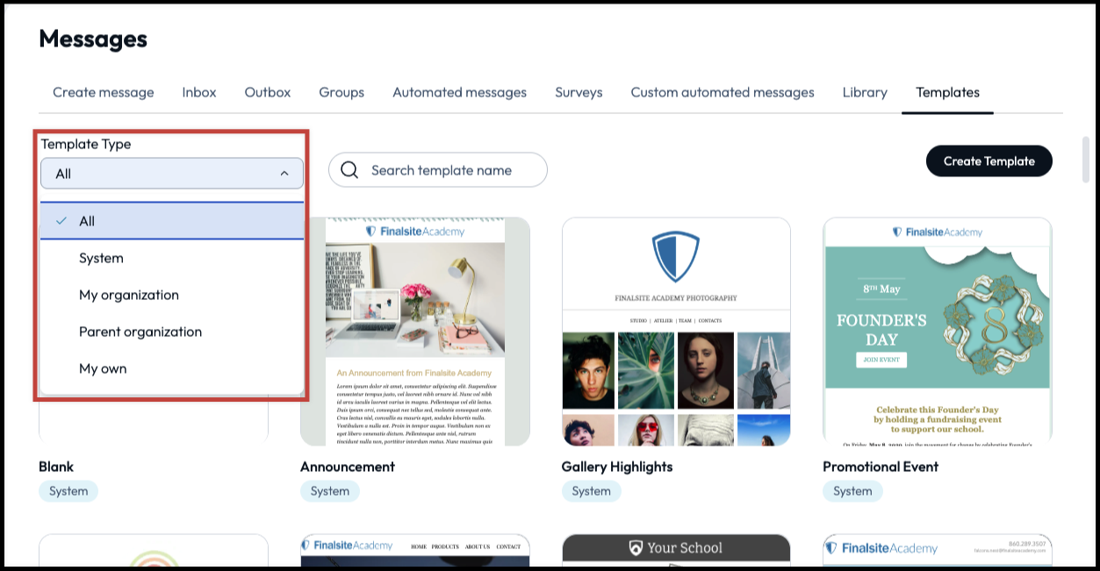Select Parent organization option
This screenshot has height=571, width=1100.
click(140, 332)
